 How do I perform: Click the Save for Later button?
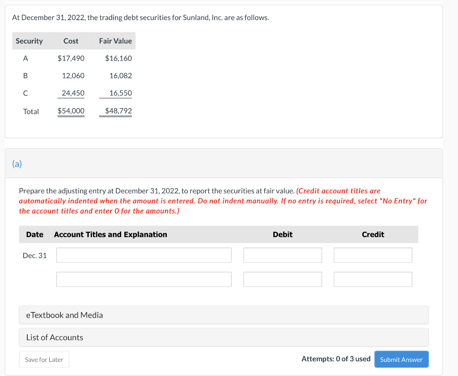coord(44,359)
